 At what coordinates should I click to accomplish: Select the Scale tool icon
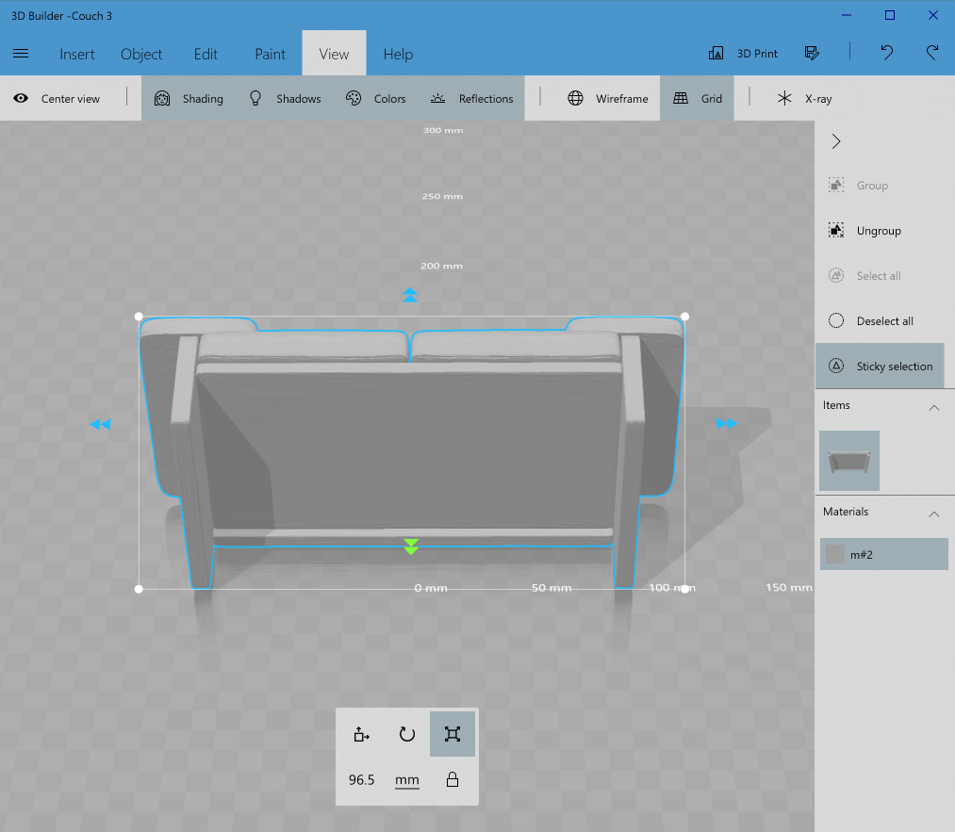pos(452,734)
